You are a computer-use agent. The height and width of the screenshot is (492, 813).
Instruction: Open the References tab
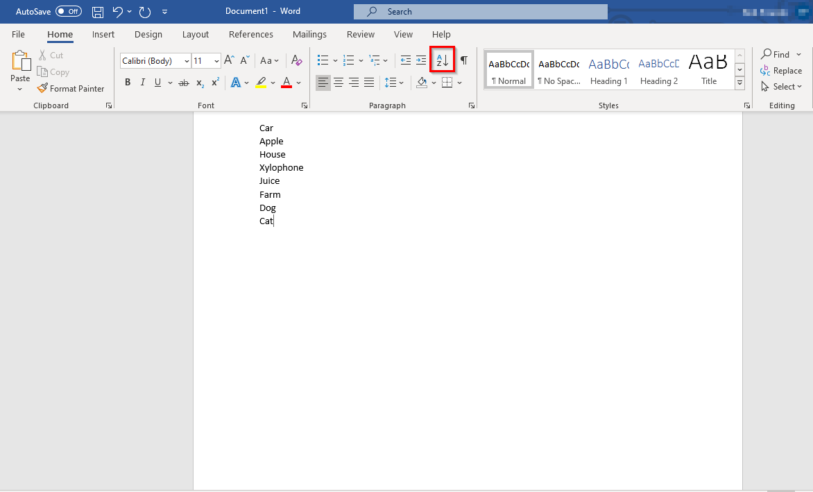(x=251, y=34)
